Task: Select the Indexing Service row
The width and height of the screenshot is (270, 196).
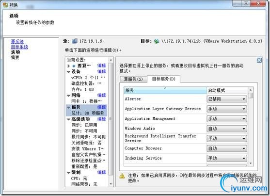Action: point(165,158)
